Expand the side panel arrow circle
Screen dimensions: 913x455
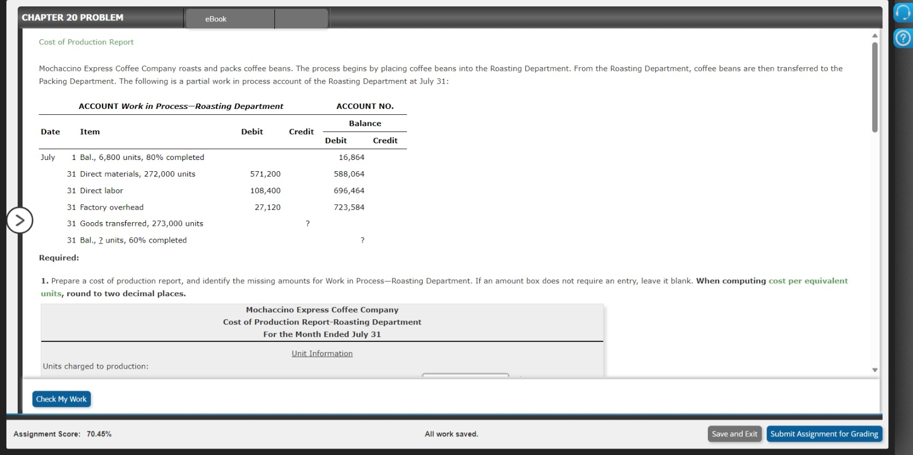(x=20, y=220)
